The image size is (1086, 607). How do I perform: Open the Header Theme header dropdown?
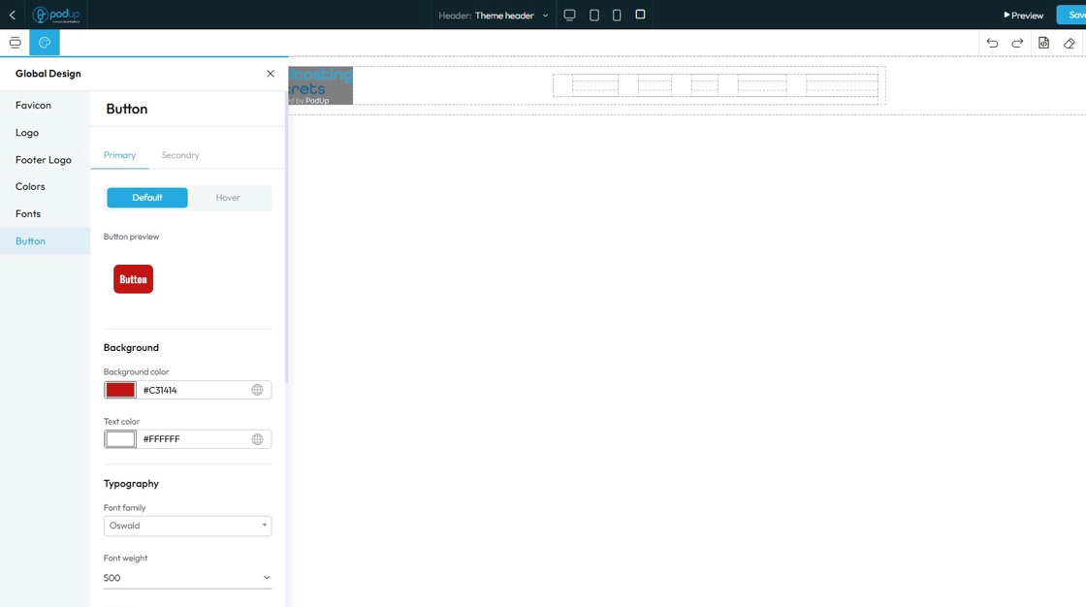click(x=494, y=16)
